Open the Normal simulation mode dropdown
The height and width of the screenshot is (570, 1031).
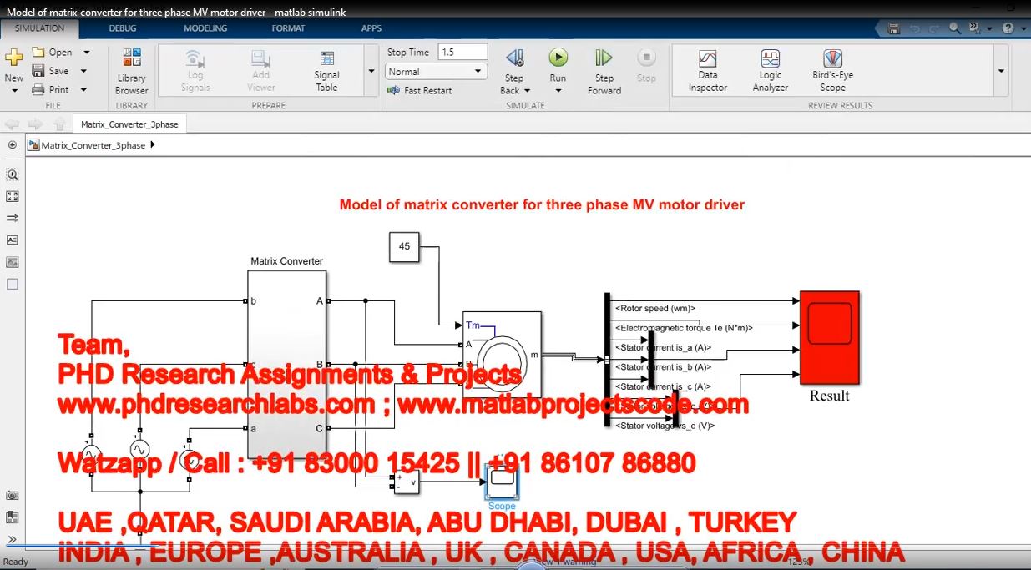tap(437, 72)
